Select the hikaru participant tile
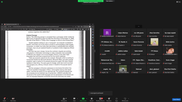 [x=123, y=60]
